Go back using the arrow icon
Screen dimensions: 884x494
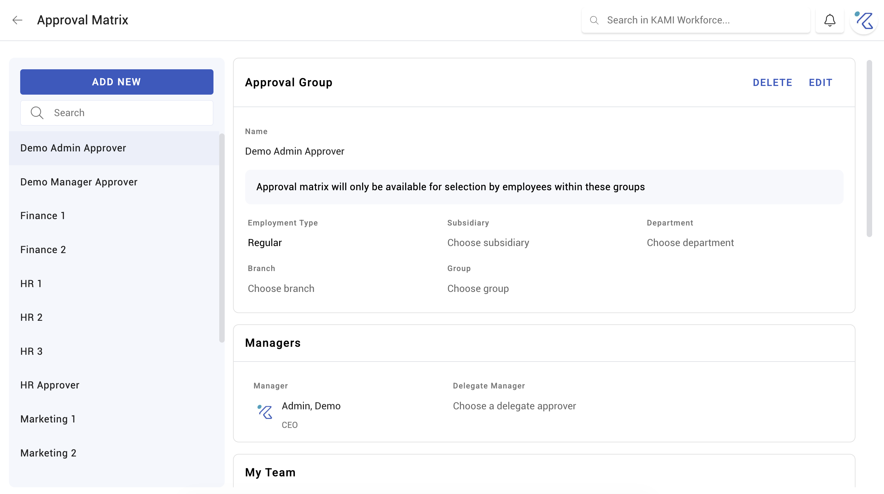pos(17,20)
